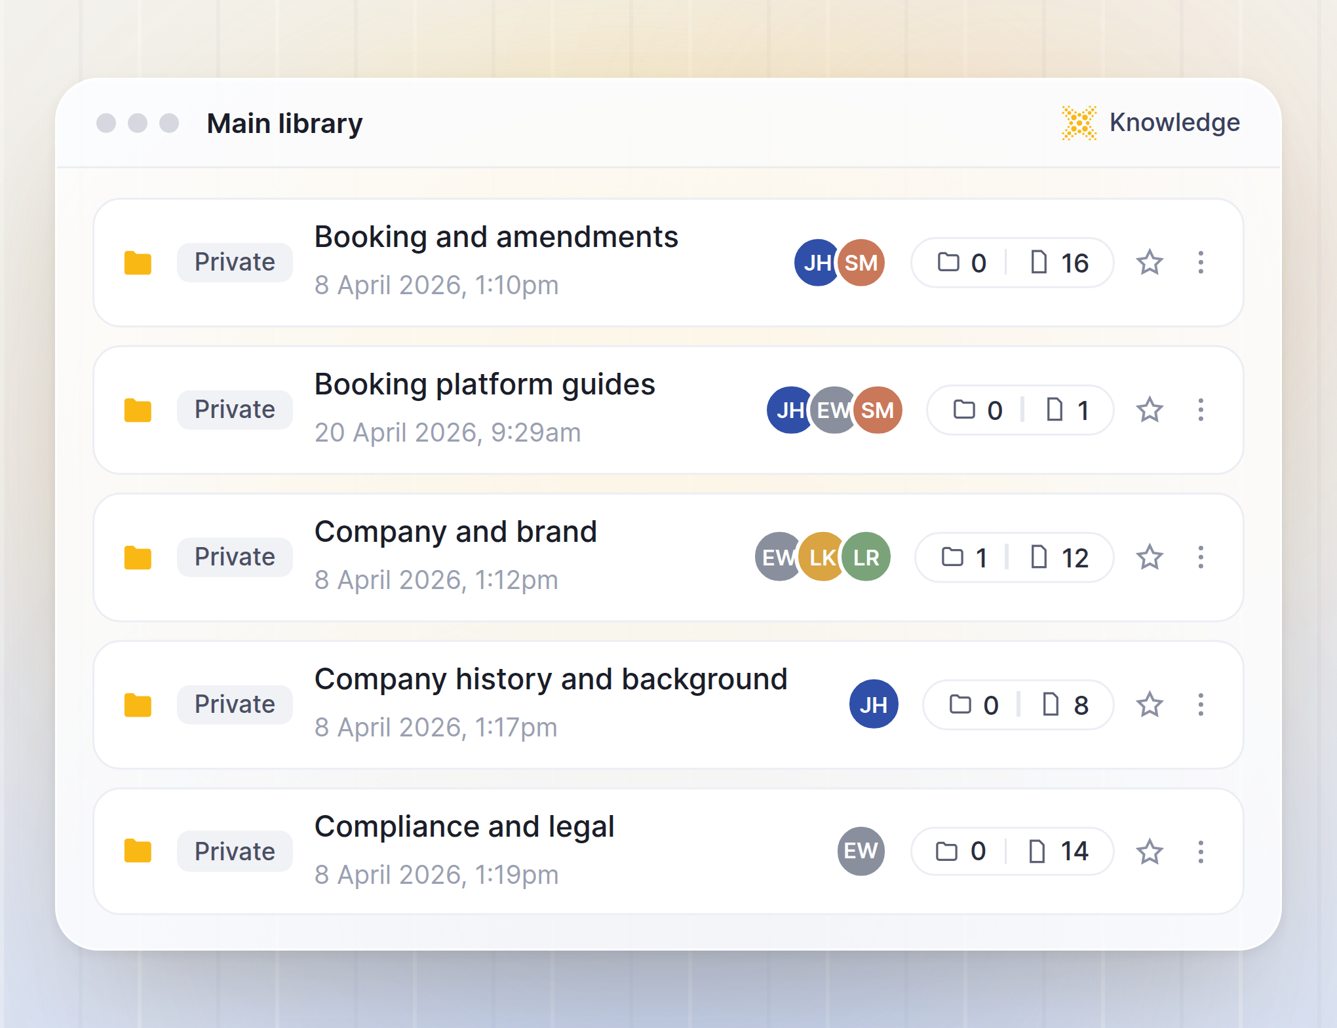Image resolution: width=1337 pixels, height=1028 pixels.
Task: Click document count 14 in Compliance and legal
Action: click(x=1058, y=852)
